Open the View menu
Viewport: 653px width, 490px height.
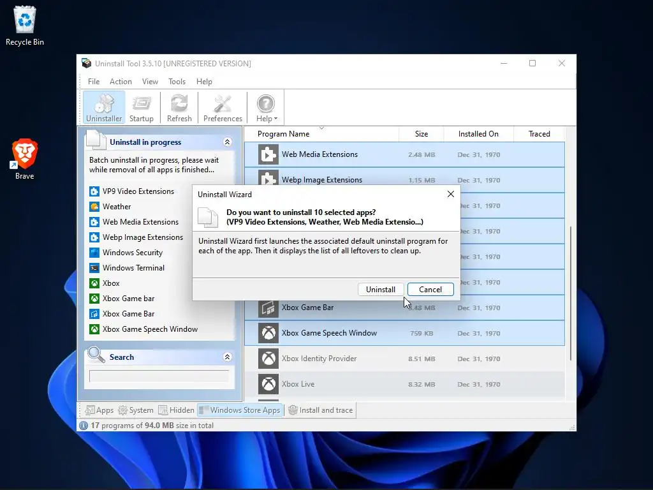(150, 82)
